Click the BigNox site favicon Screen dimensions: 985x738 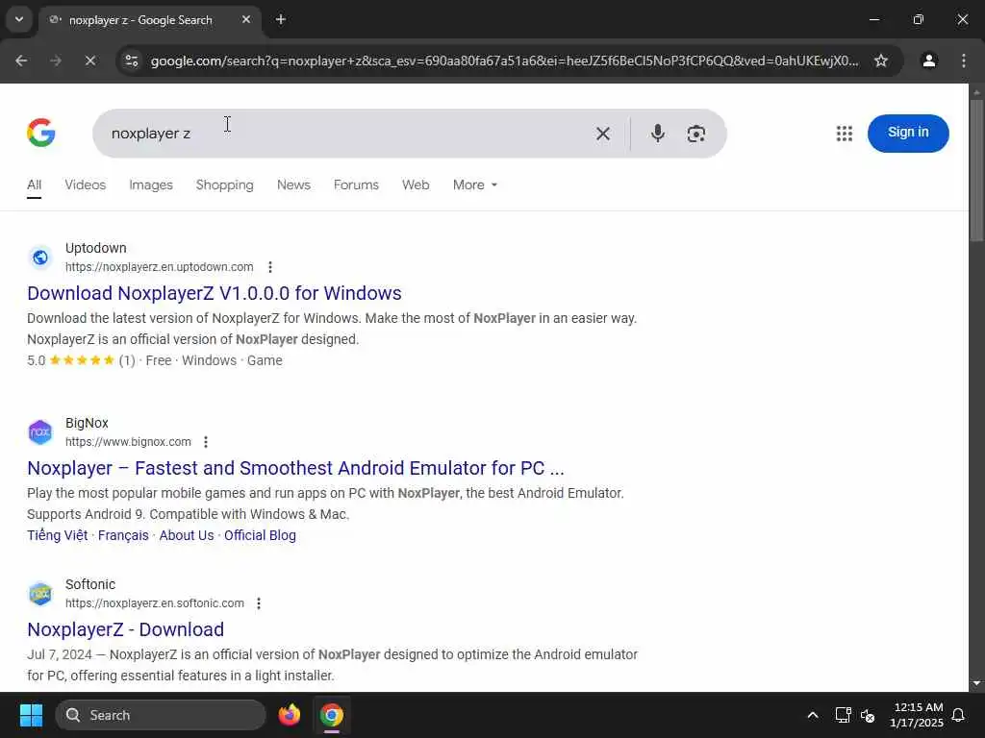[40, 432]
